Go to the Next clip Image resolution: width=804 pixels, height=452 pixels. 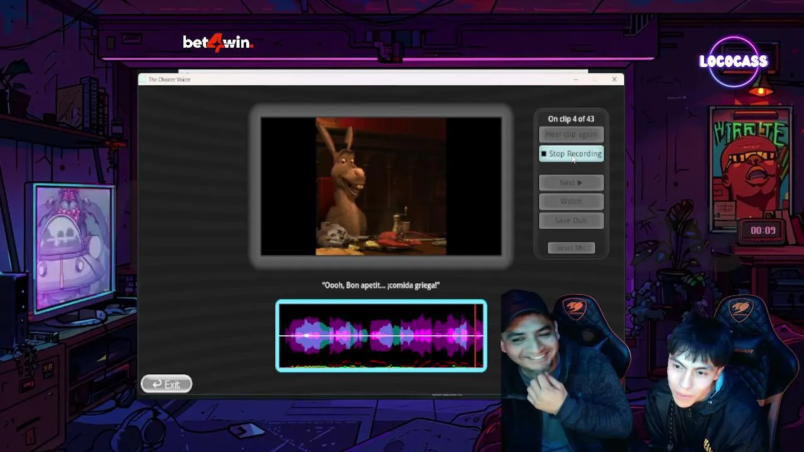[x=571, y=183]
